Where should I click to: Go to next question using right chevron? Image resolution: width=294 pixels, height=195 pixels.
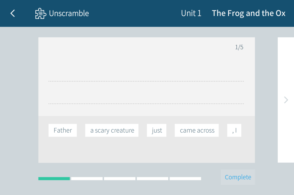pos(286,100)
